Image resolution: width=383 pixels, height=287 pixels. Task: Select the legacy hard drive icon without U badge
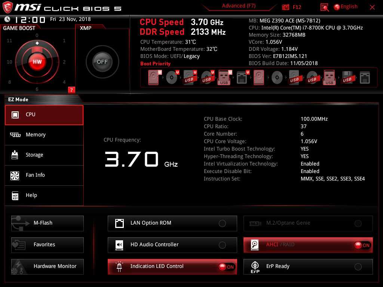[x=259, y=77]
